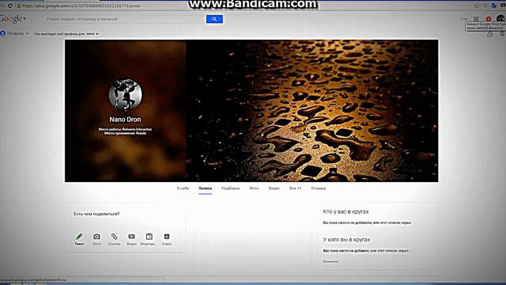
Task: Click the 'Кто у вас в кругах' heading
Action: coord(346,211)
